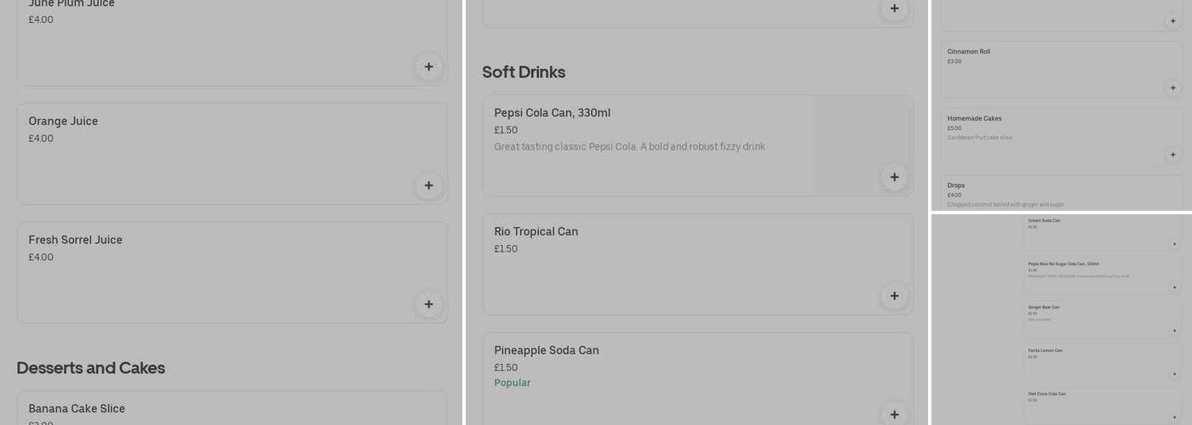Viewport: 1192px width, 425px height.
Task: Add Orange Juice to the basket
Action: [428, 185]
